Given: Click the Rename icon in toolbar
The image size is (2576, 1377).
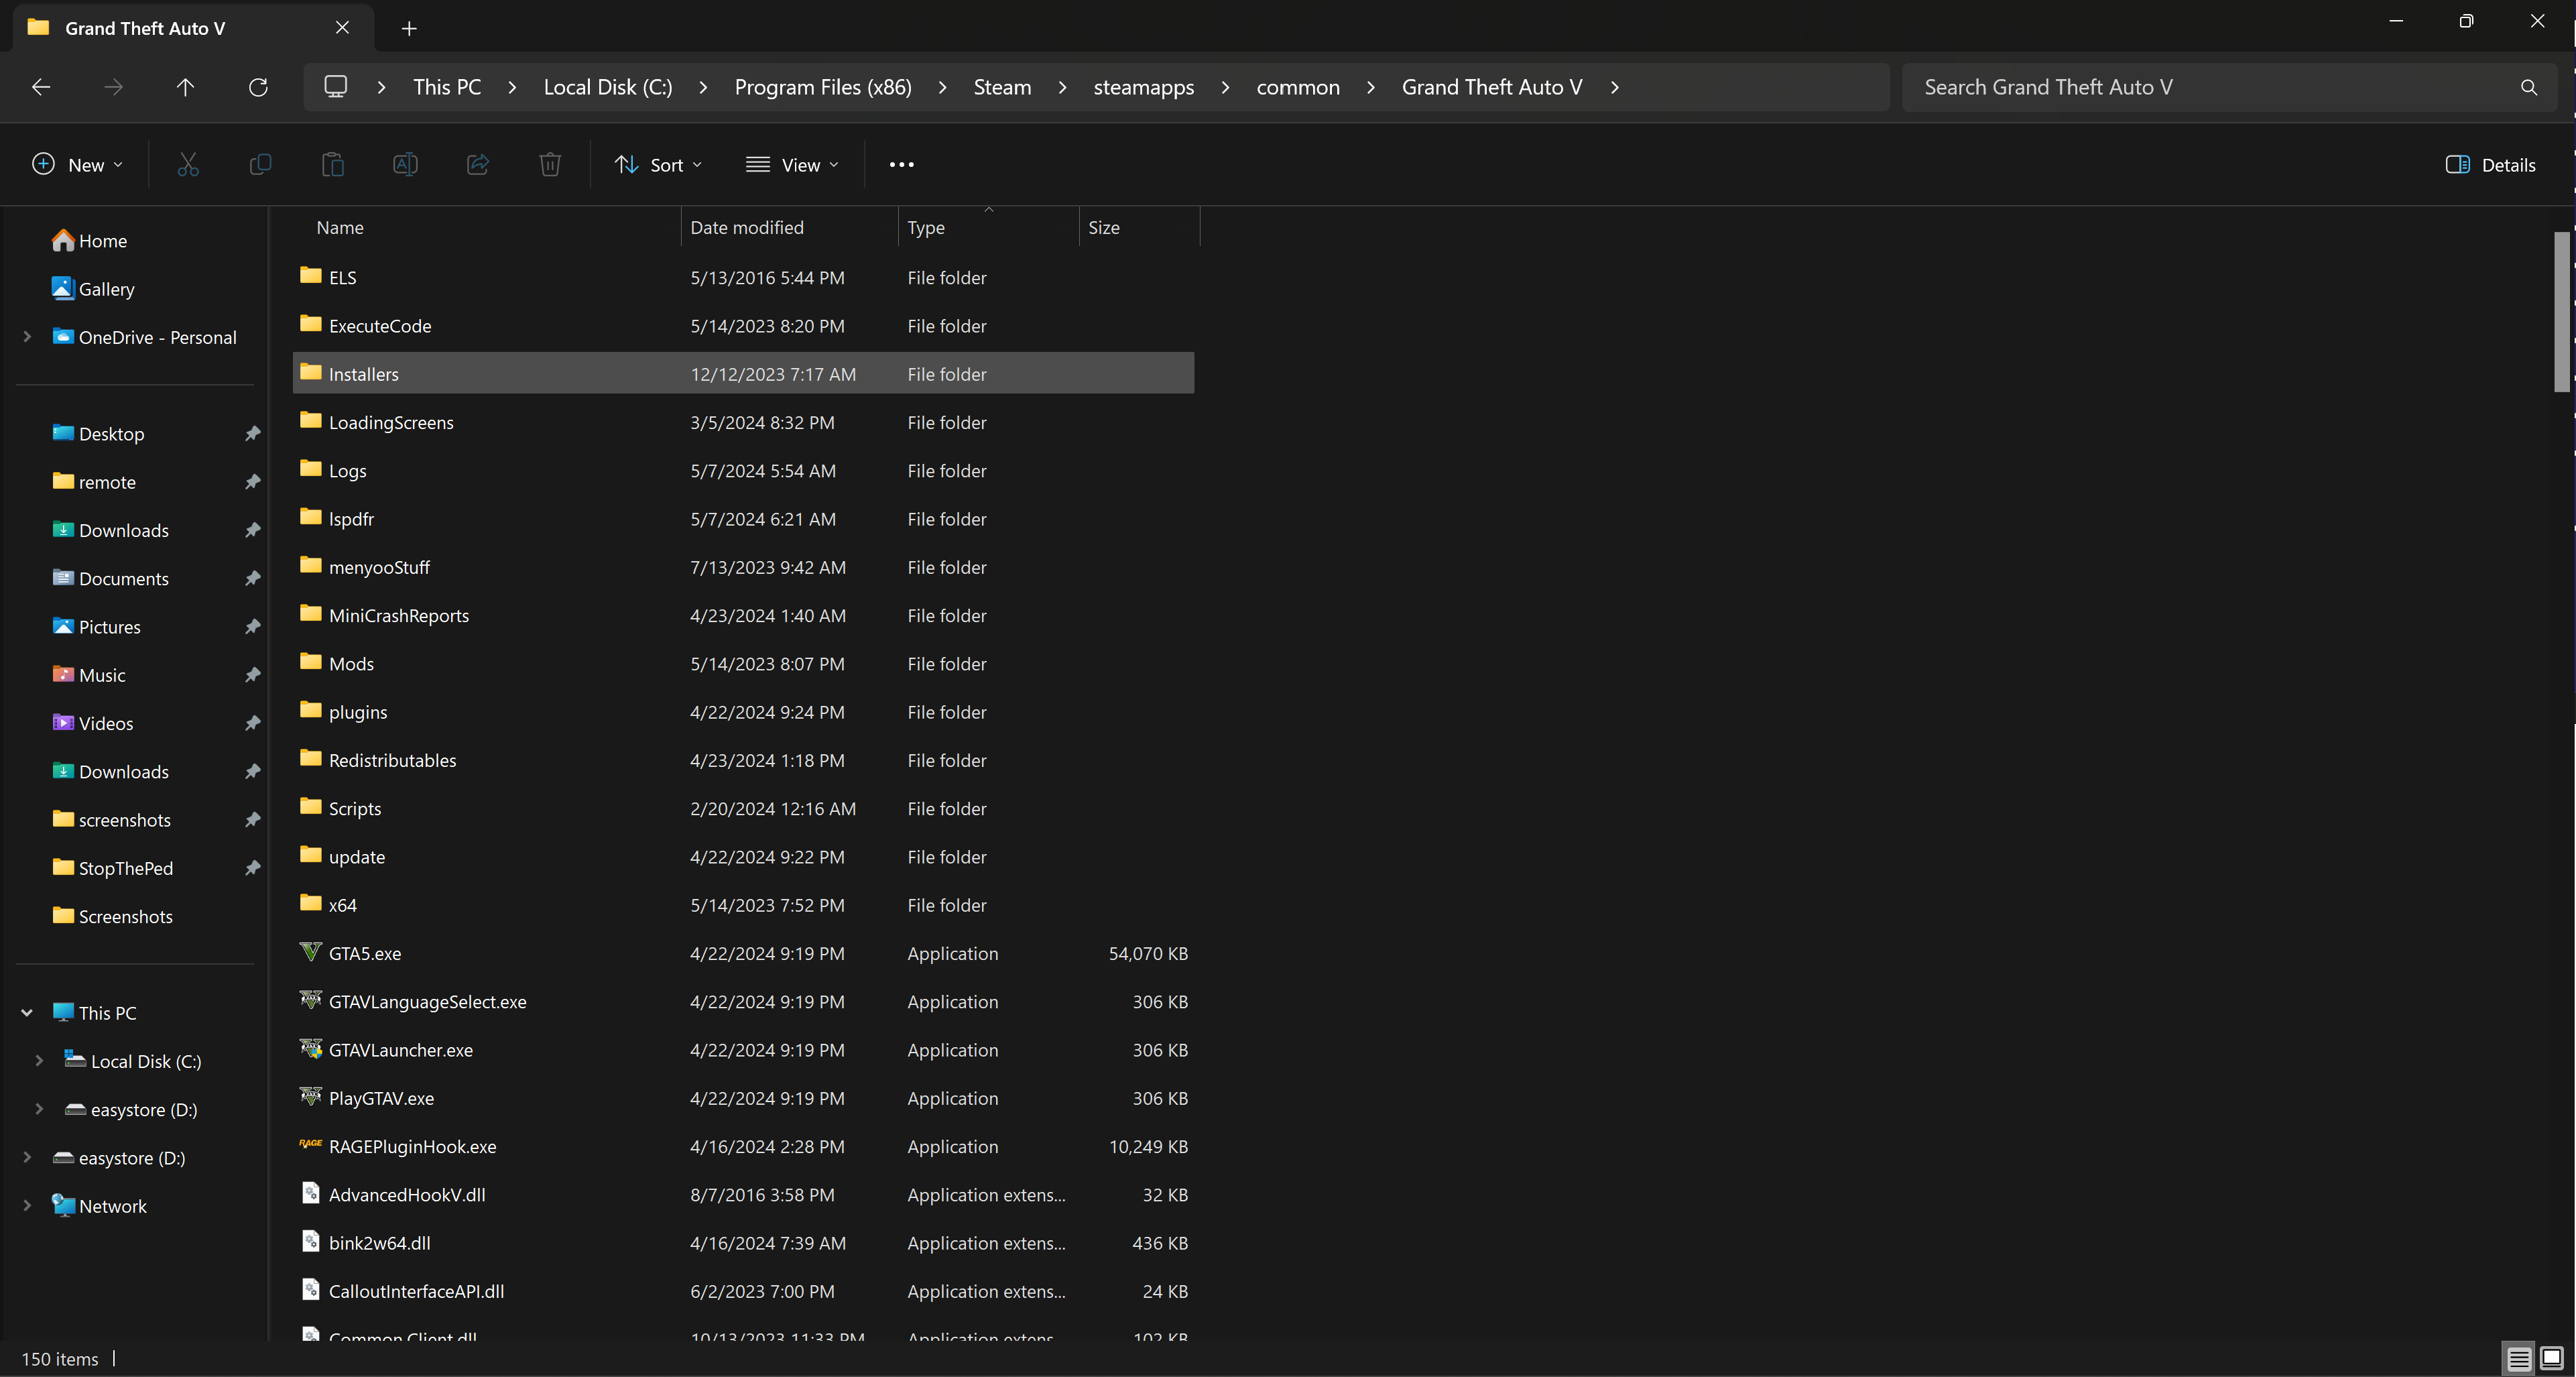Looking at the screenshot, I should (405, 165).
